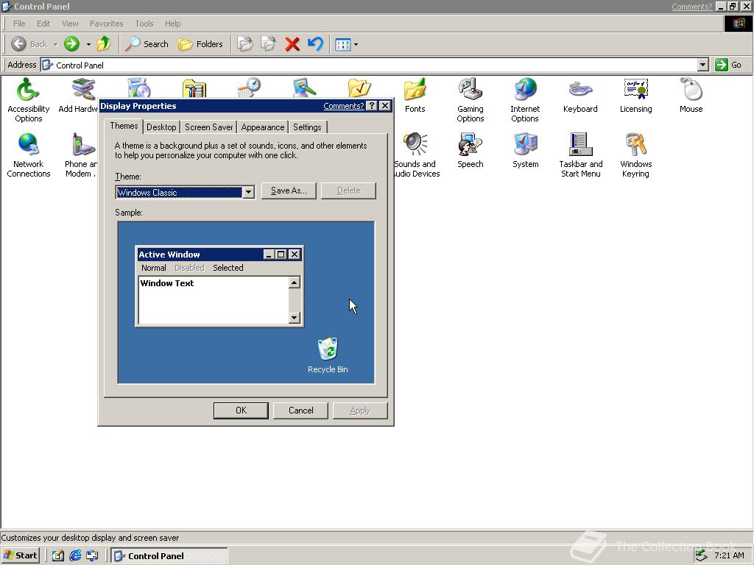Viewport: 754px width, 565px height.
Task: Open the Mouse icon
Action: coord(691,96)
